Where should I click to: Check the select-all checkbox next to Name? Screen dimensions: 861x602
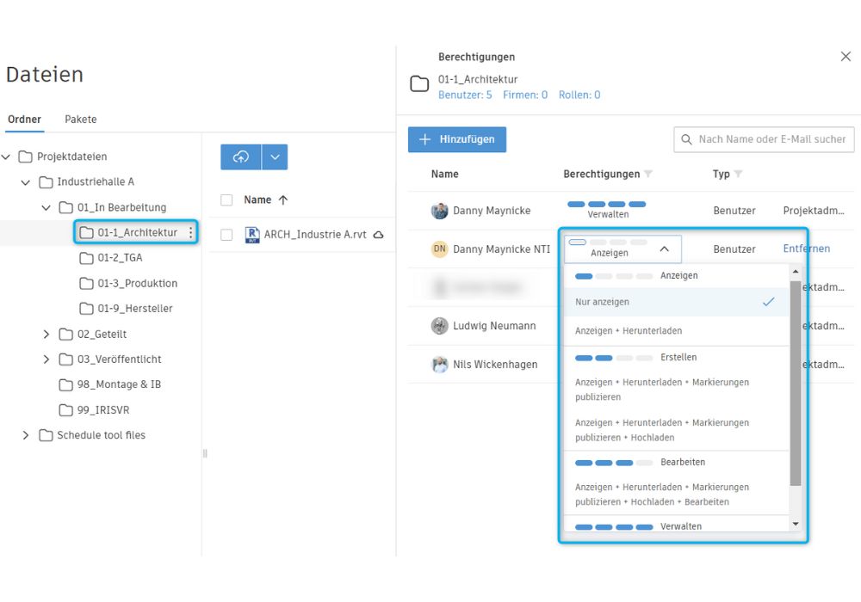pyautogui.click(x=227, y=200)
